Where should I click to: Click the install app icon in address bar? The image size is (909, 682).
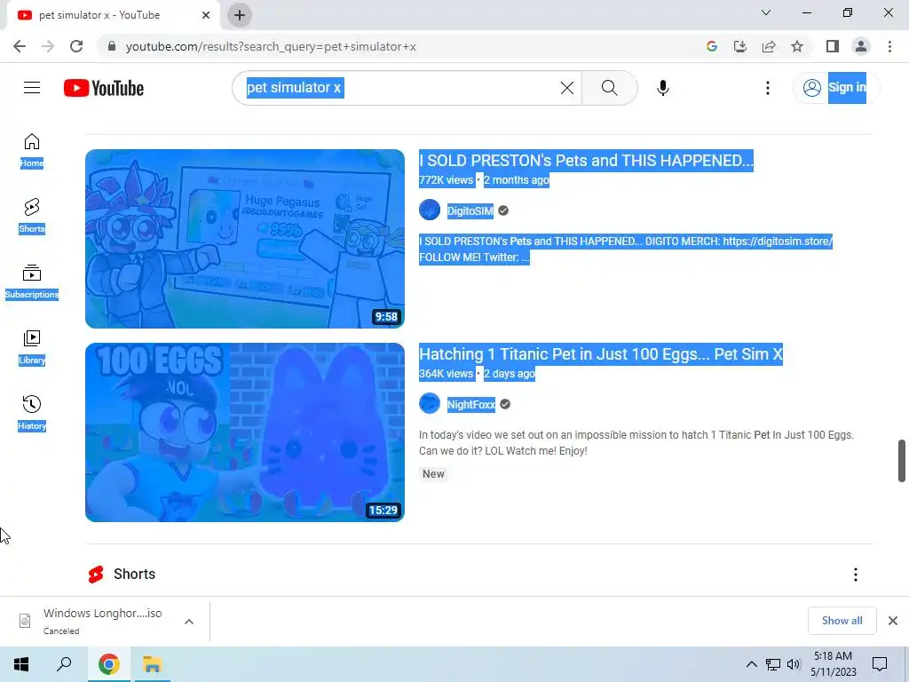(740, 46)
